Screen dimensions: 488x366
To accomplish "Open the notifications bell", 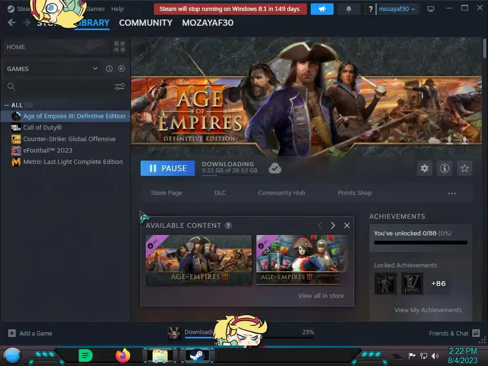I will pos(348,9).
